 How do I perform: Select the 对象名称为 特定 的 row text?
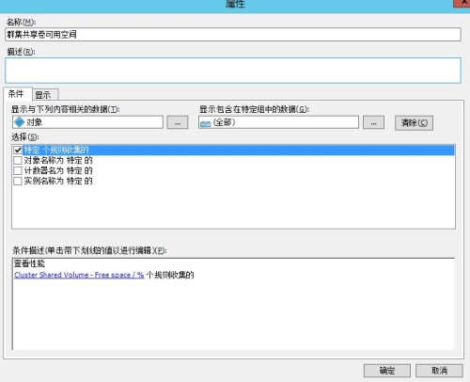click(x=58, y=160)
